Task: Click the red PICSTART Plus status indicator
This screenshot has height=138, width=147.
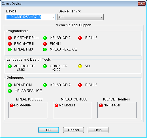Action: click(10, 38)
